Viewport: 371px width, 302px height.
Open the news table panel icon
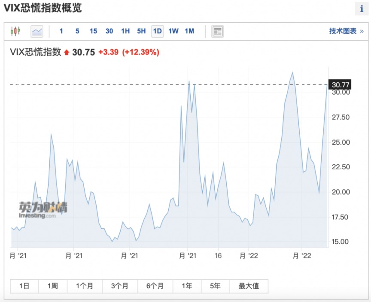pyautogui.click(x=218, y=31)
